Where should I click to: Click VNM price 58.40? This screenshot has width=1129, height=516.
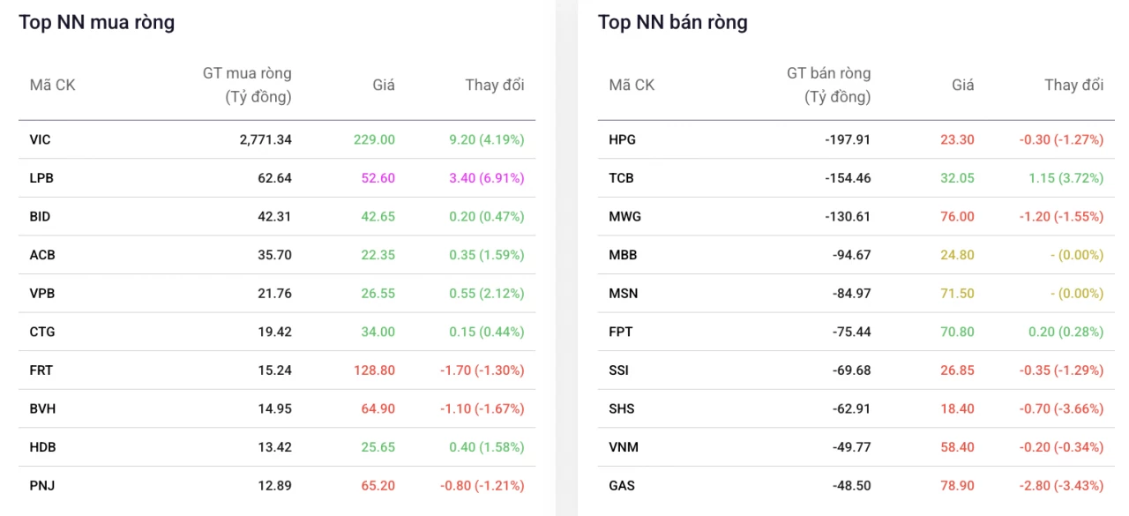click(x=957, y=447)
